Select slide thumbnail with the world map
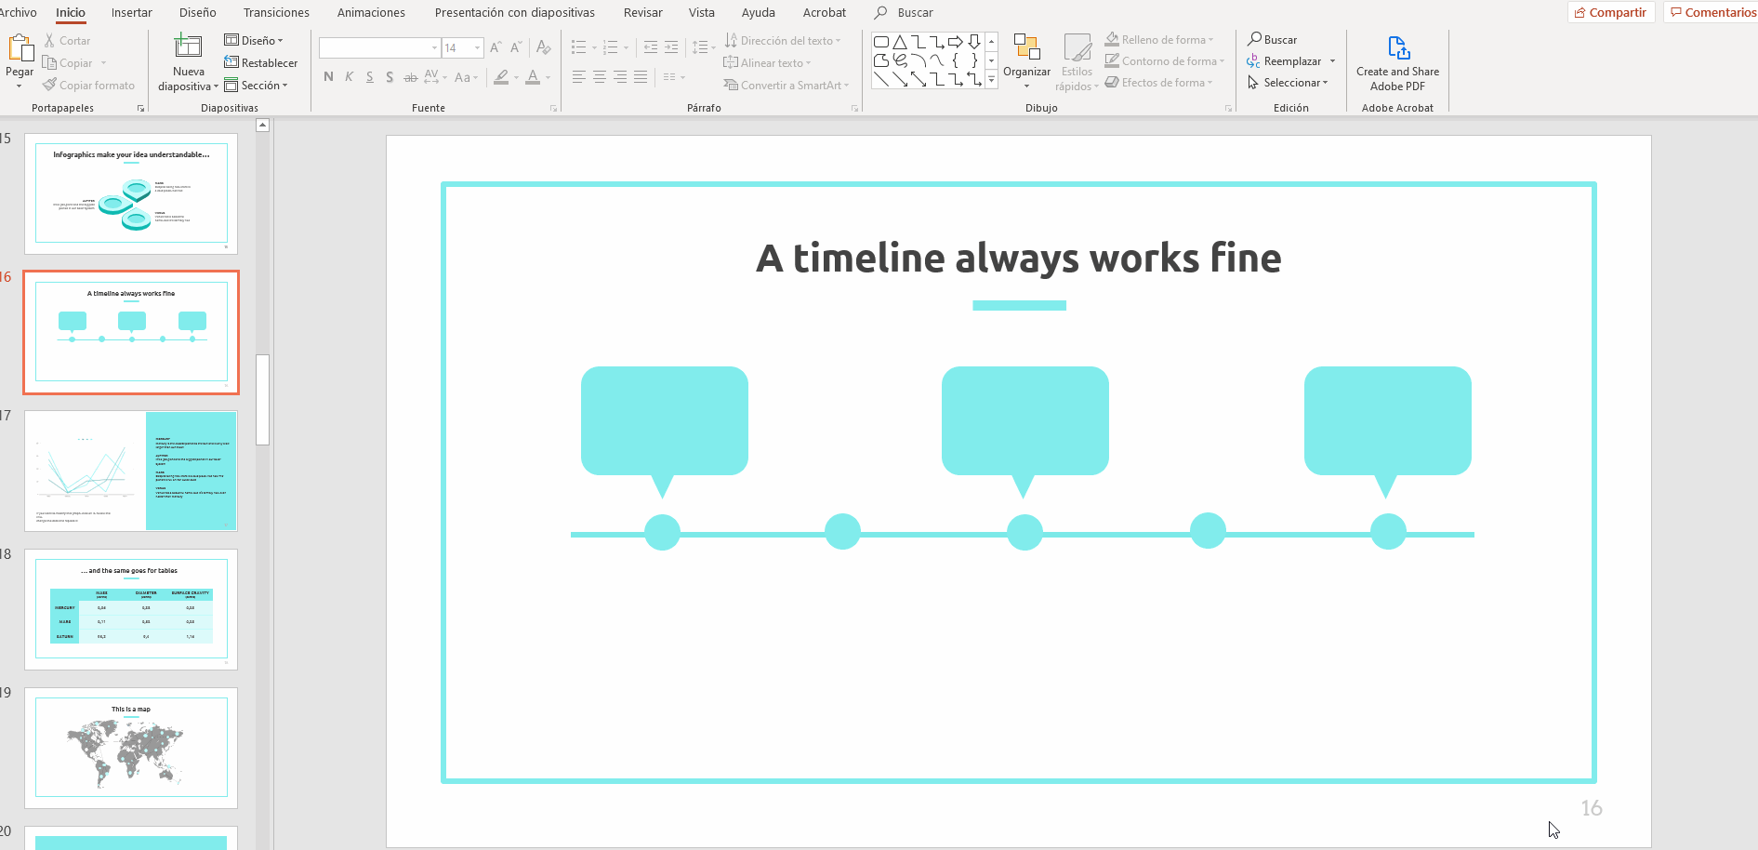The image size is (1758, 850). tap(131, 748)
